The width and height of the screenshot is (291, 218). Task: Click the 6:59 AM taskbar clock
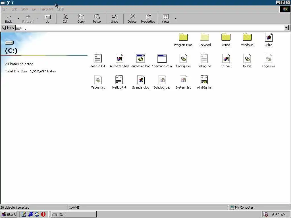click(279, 215)
